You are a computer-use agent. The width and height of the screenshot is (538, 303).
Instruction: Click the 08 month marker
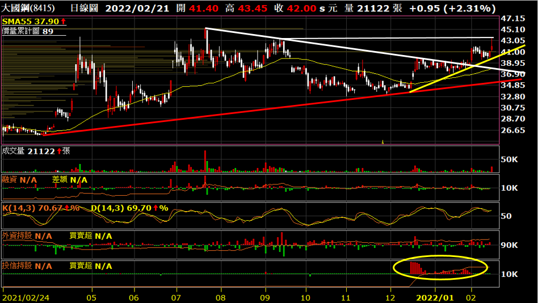[221, 298]
